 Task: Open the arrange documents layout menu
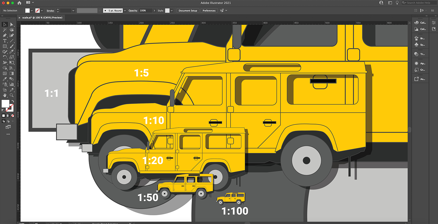coord(30,3)
